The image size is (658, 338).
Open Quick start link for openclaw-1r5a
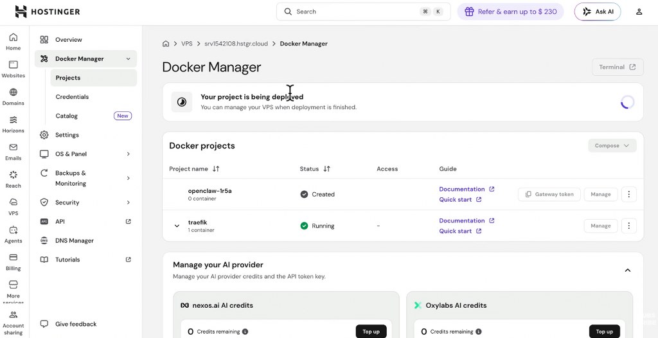(460, 200)
